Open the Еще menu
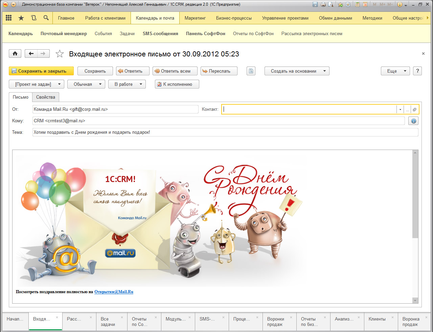This screenshot has width=433, height=332. coord(395,71)
